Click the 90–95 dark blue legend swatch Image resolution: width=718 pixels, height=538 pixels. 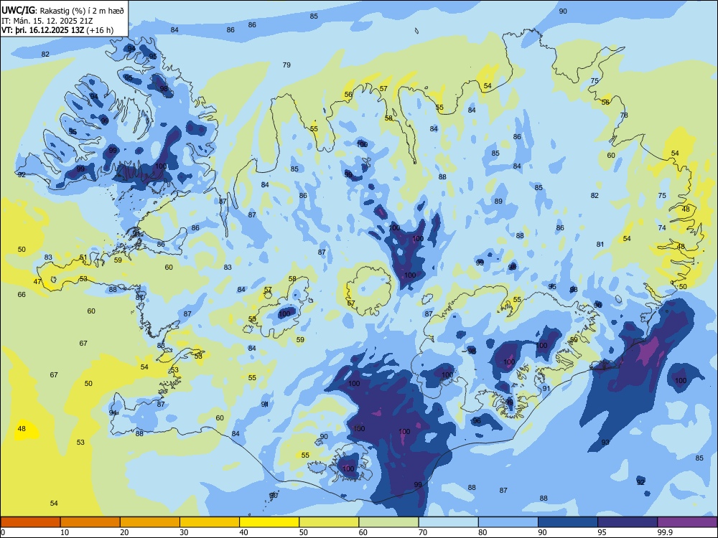(x=568, y=522)
